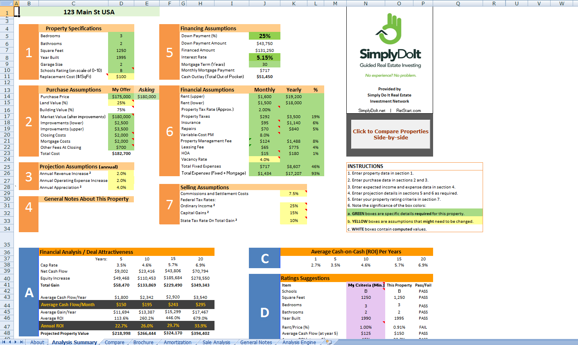This screenshot has width=578, height=345.
Task: Open the Sale Analysis sheet tab
Action: point(216,342)
